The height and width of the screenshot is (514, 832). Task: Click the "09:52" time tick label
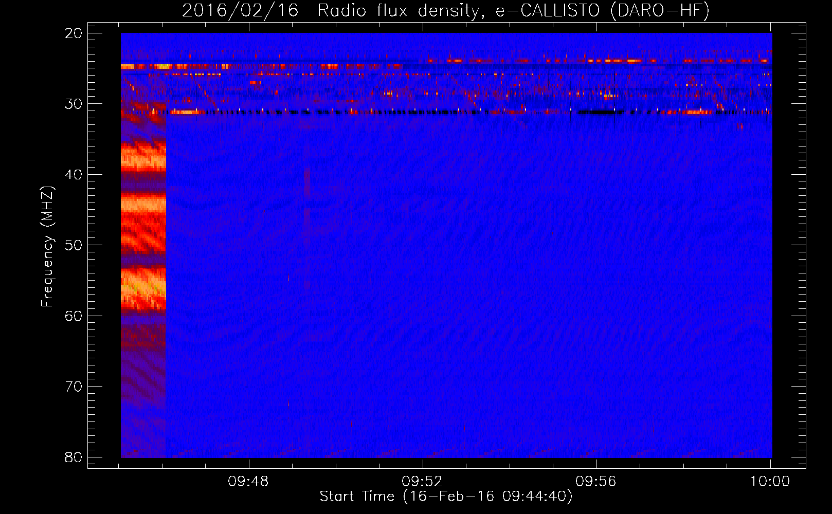[422, 482]
